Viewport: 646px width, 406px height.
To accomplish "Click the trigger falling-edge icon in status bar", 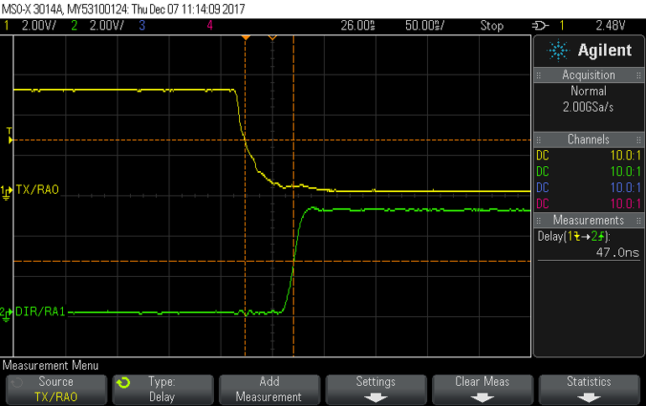I will (540, 26).
